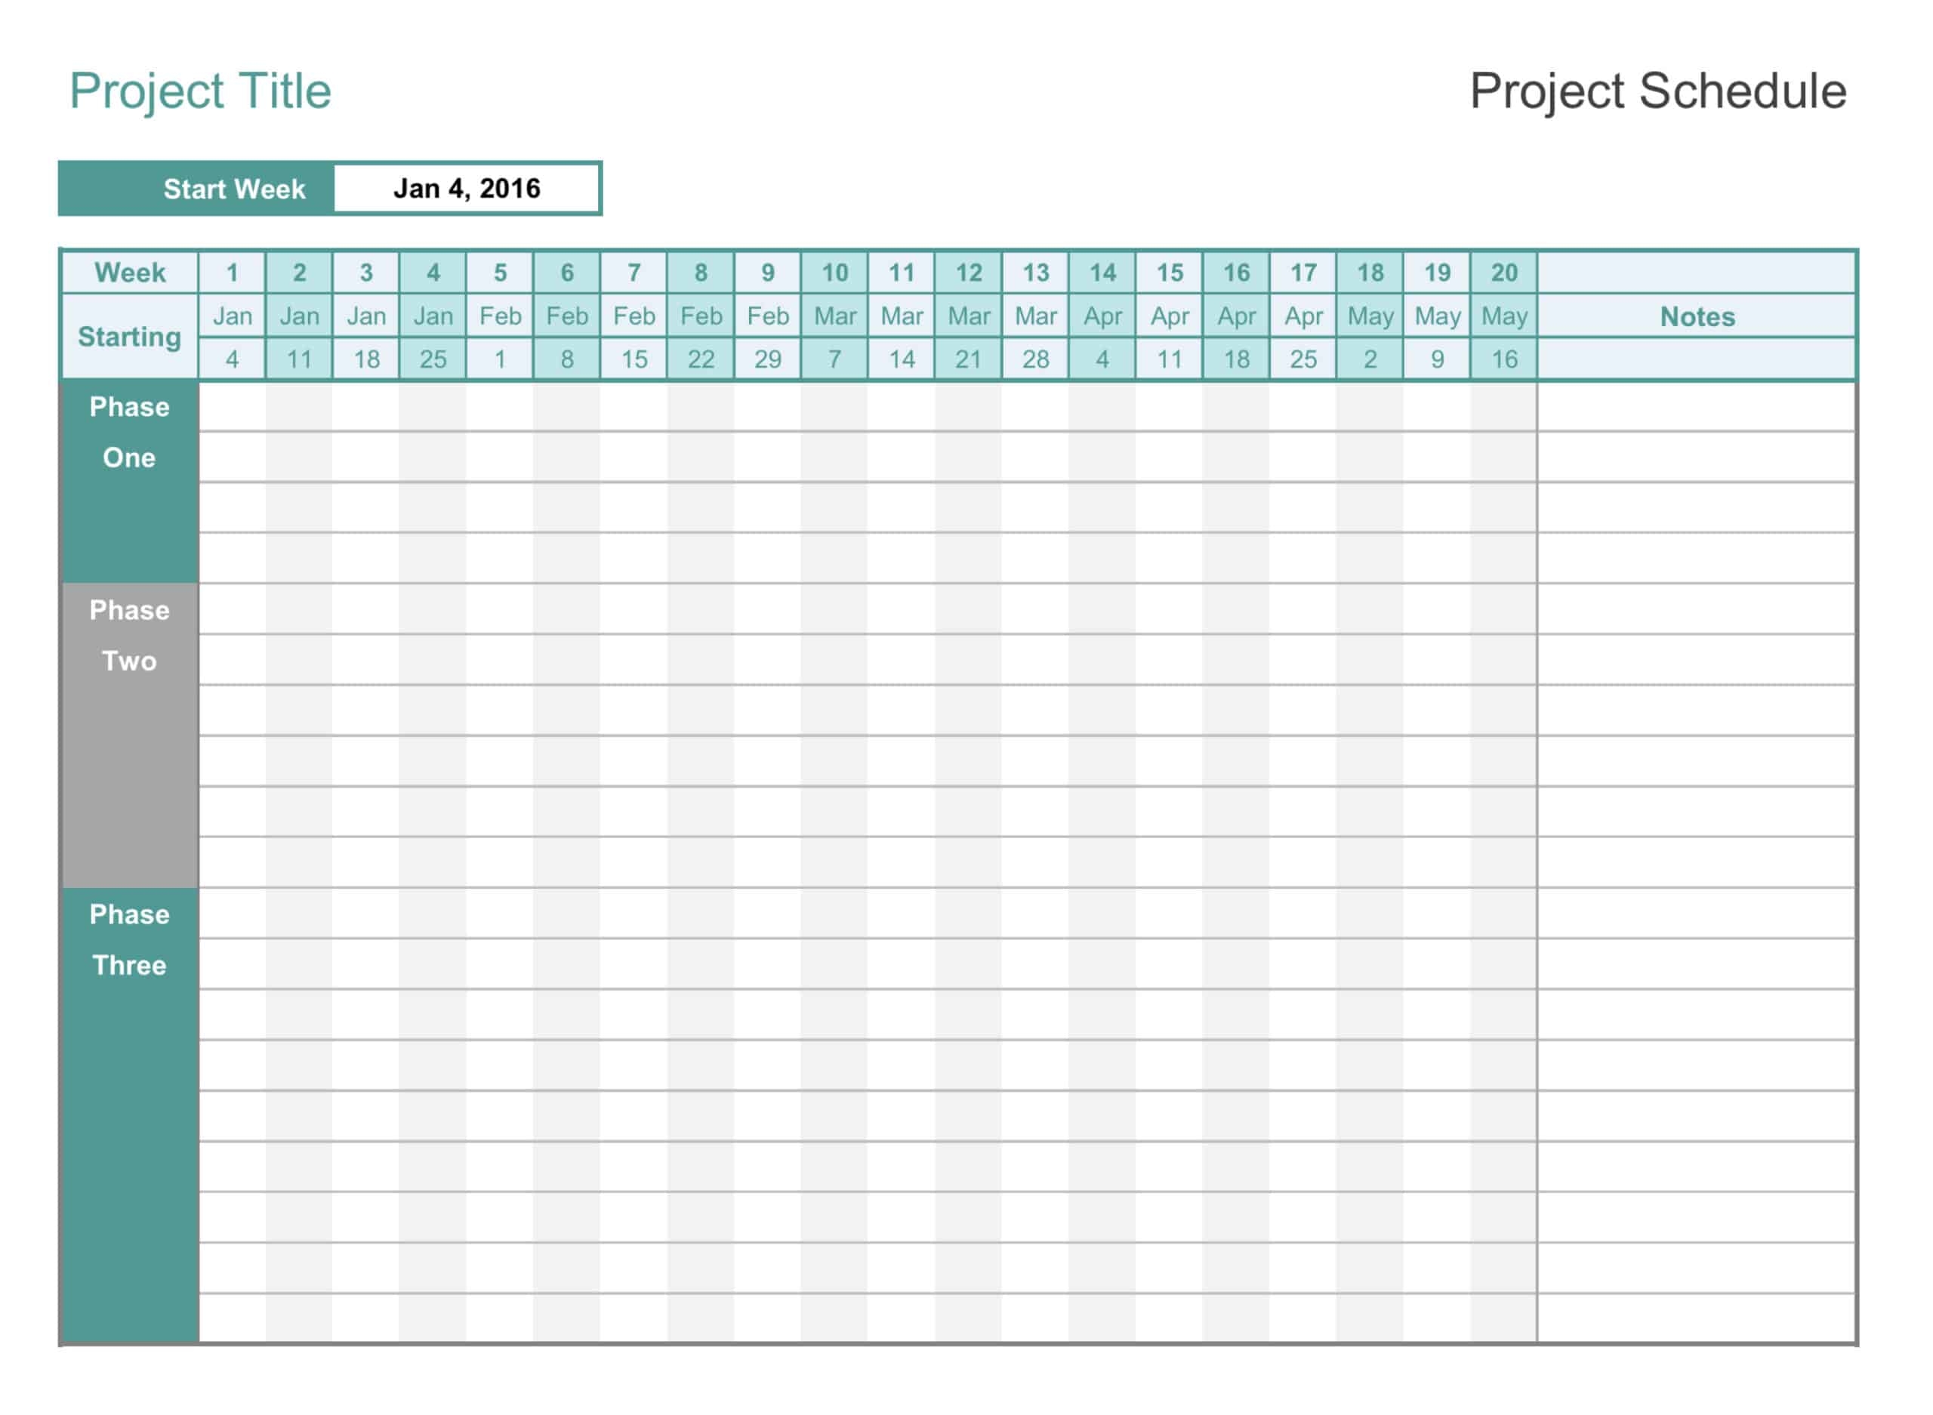This screenshot has height=1415, width=1933.
Task: Select the May month cell under week 18
Action: tap(1370, 316)
